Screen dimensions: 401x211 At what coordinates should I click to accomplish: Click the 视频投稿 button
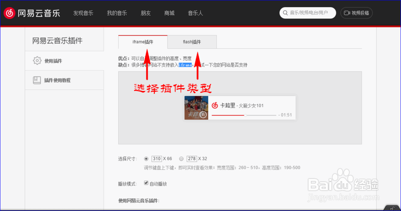click(356, 13)
